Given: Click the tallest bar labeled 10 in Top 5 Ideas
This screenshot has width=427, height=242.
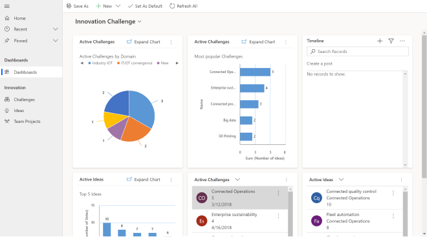Looking at the screenshot, I should [x=107, y=230].
